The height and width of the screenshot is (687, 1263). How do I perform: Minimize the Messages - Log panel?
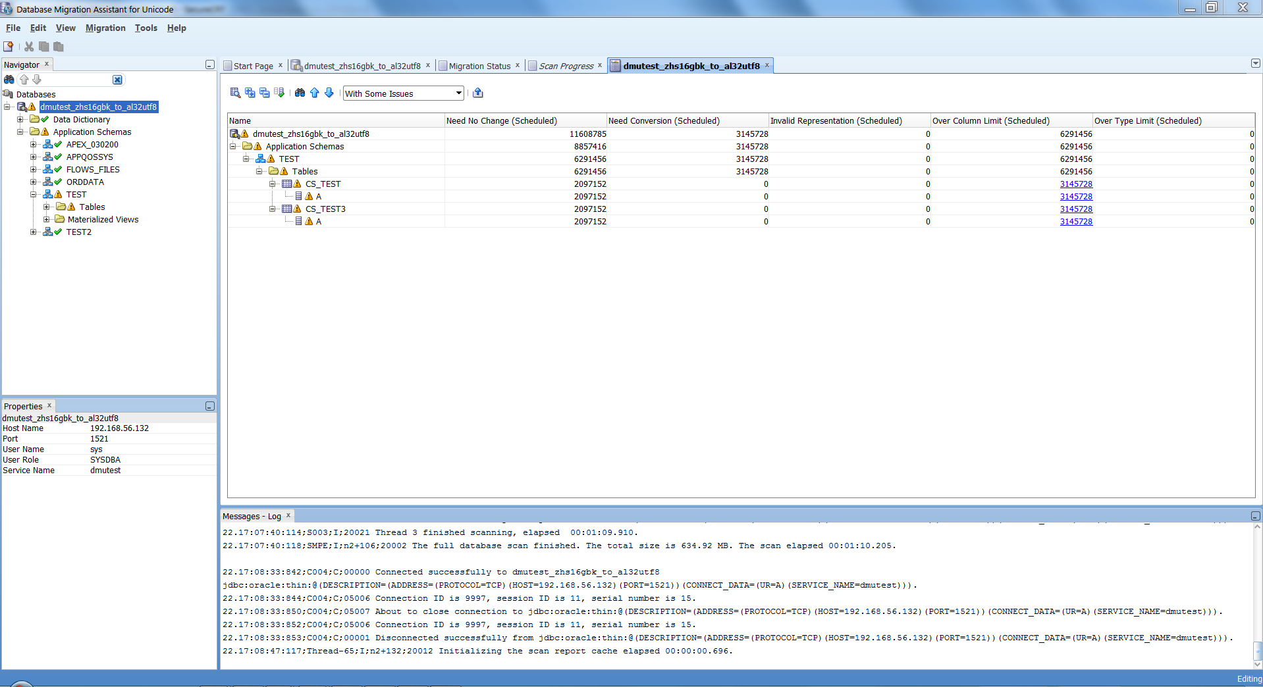(x=1256, y=516)
